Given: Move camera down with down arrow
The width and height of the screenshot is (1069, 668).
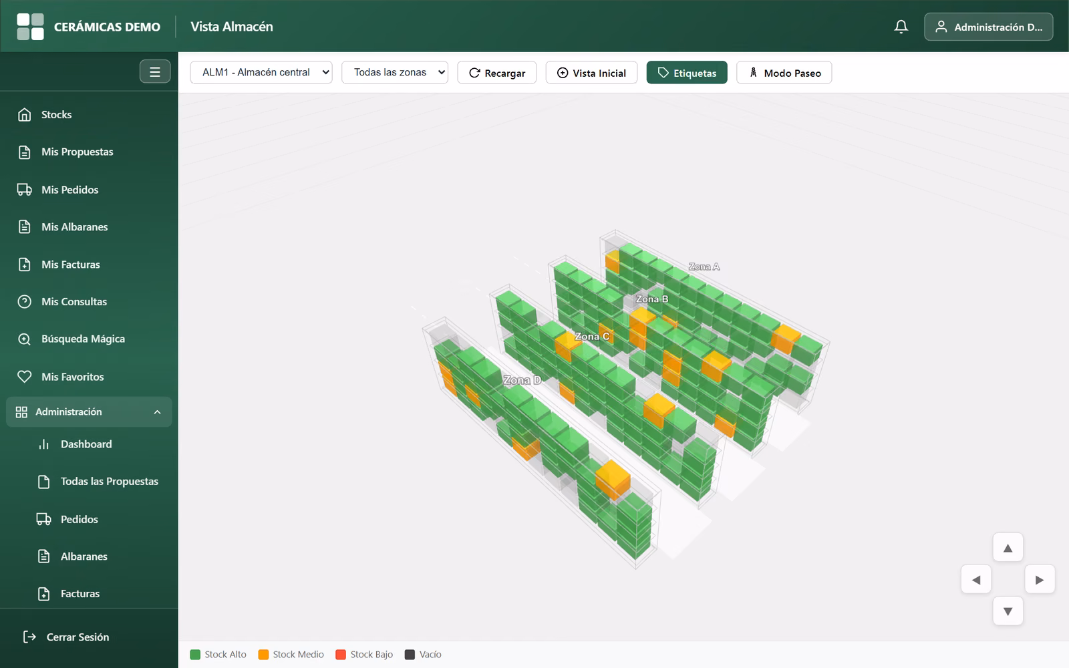Looking at the screenshot, I should pyautogui.click(x=1008, y=611).
